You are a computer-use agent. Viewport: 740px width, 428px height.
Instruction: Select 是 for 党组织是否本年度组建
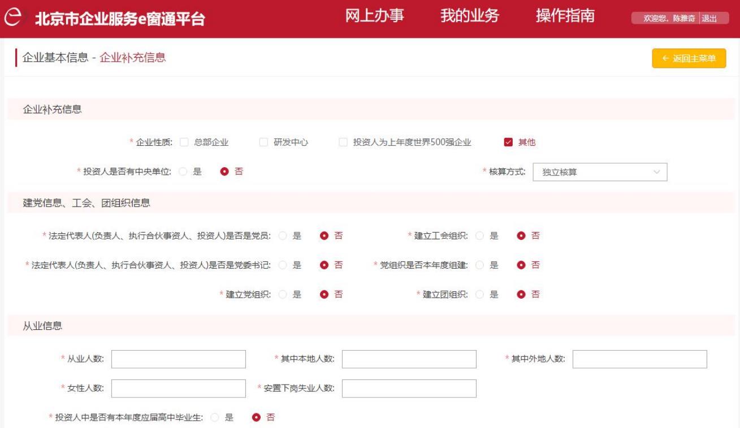480,265
